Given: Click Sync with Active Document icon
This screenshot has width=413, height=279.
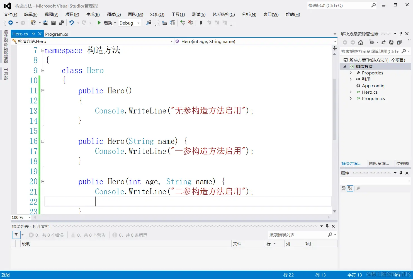Looking at the screenshot, I should pyautogui.click(x=383, y=42).
